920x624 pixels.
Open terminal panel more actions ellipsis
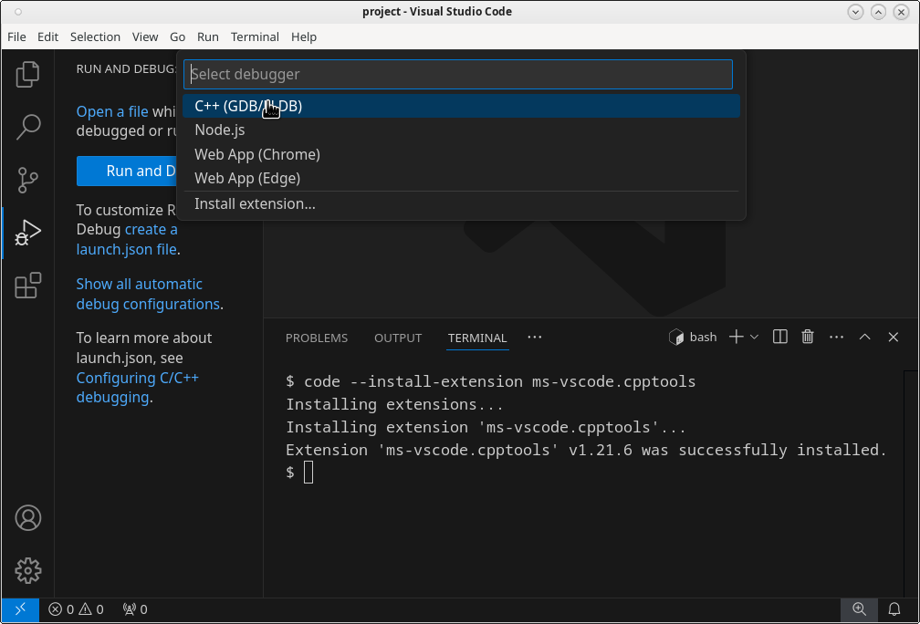(x=836, y=338)
